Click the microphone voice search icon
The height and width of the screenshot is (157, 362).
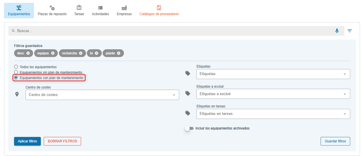click(x=337, y=31)
